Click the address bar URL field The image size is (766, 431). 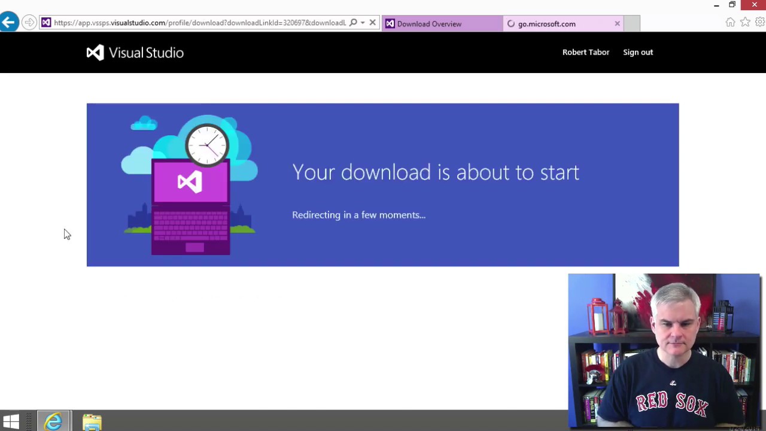point(200,23)
